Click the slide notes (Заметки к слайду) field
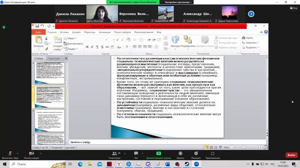 [168, 142]
